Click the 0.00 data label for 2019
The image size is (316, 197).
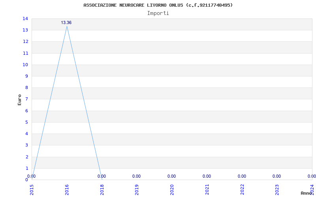coord(136,176)
